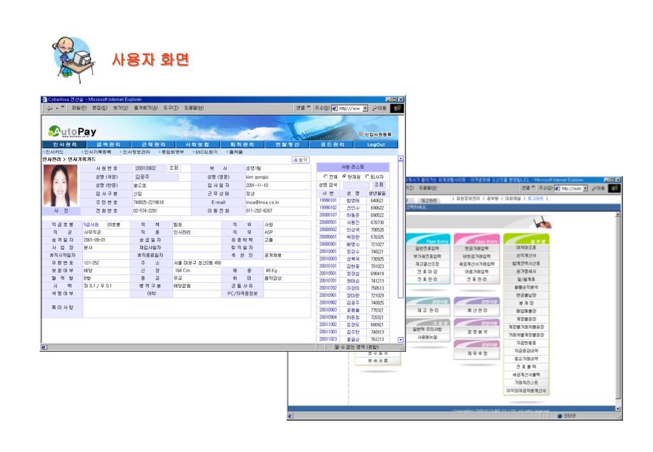Click the employee list scrollbar down arrow
The width and height of the screenshot is (653, 452).
(401, 340)
